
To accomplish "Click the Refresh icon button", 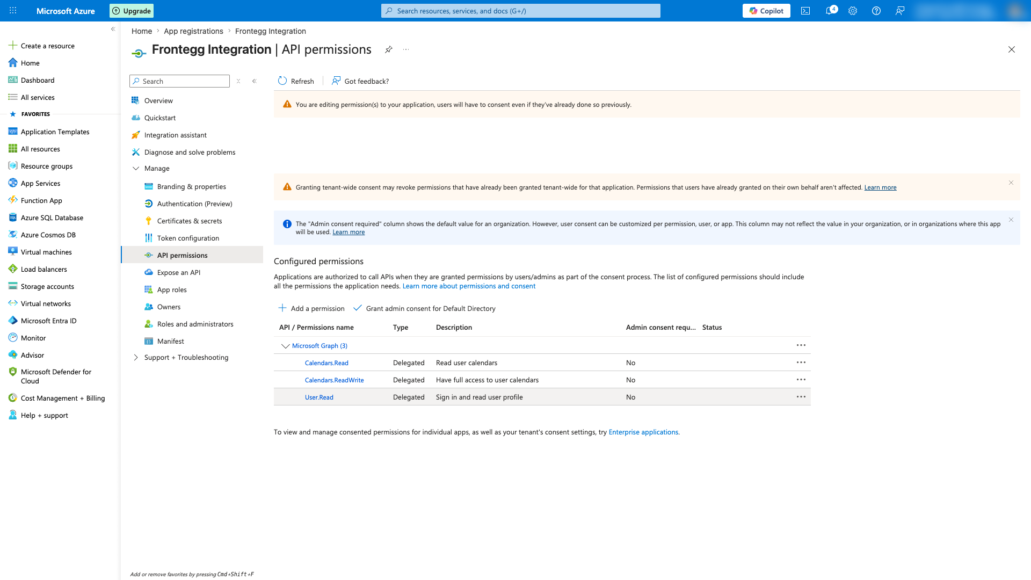I will point(282,81).
